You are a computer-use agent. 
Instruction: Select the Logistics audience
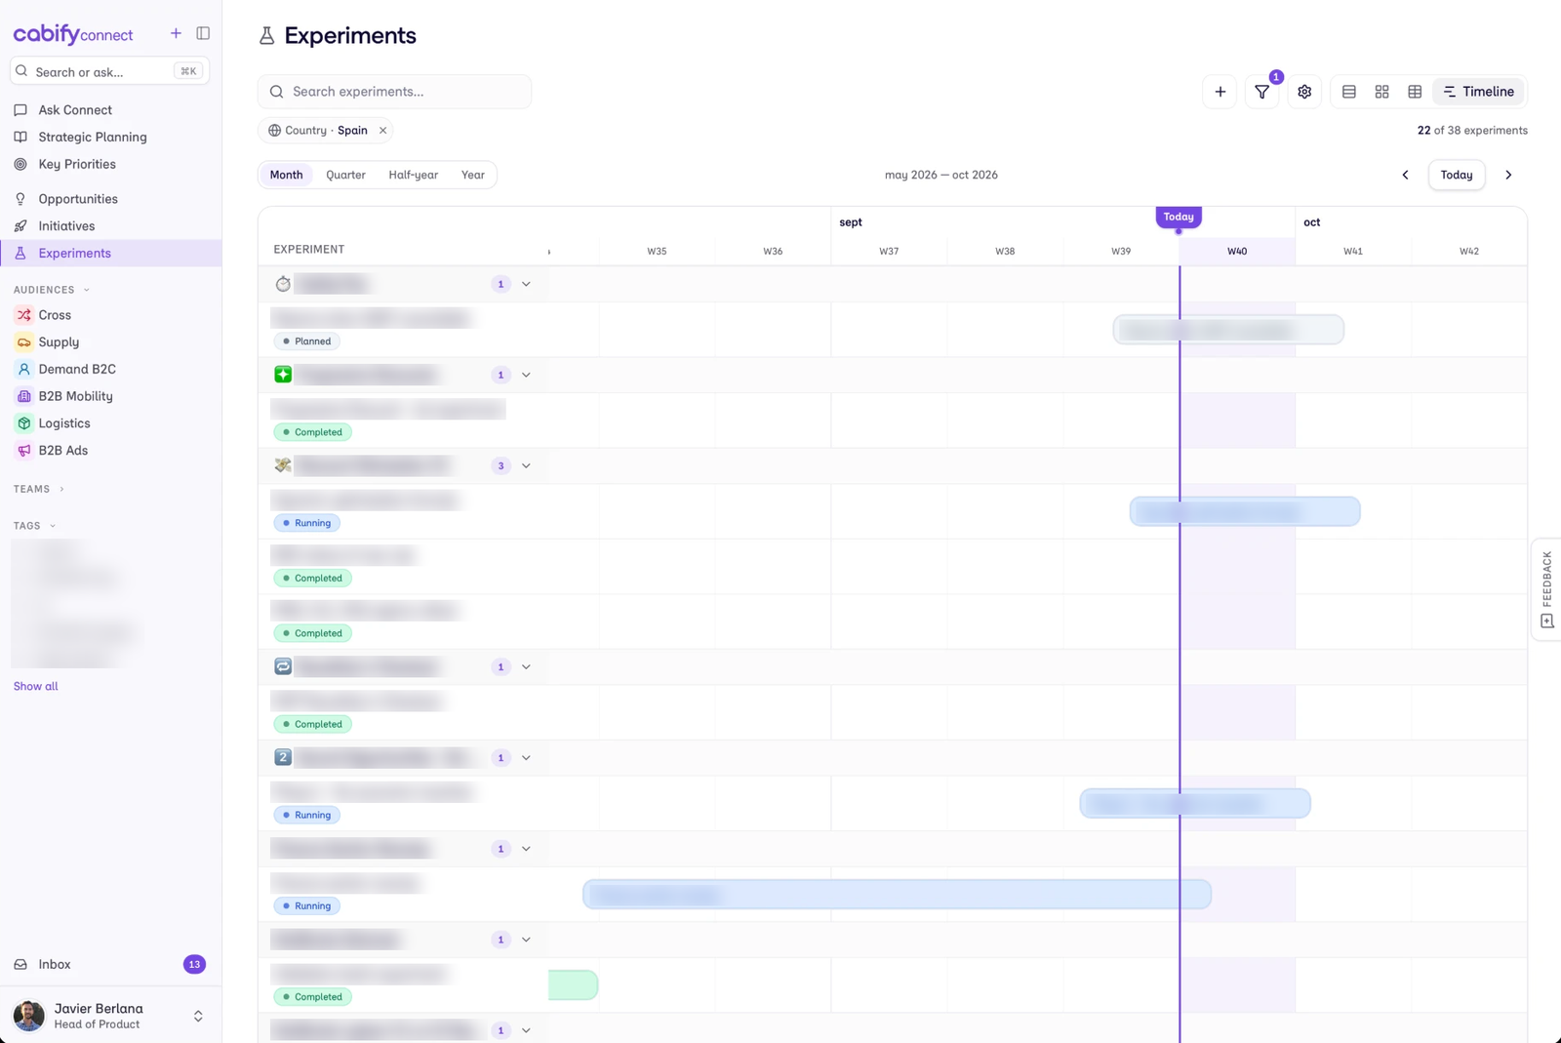click(110, 423)
